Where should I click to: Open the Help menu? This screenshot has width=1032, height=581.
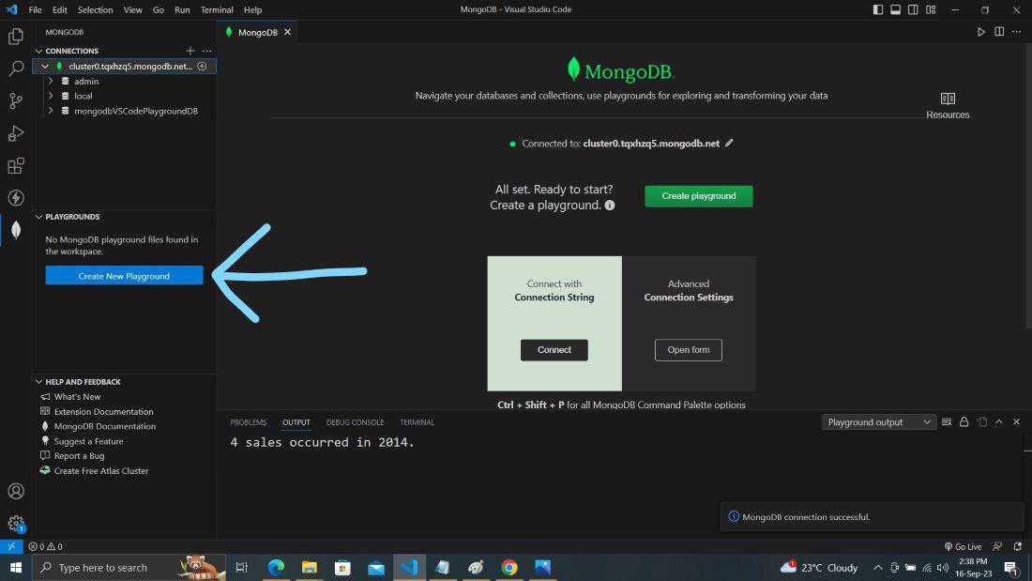pos(252,10)
